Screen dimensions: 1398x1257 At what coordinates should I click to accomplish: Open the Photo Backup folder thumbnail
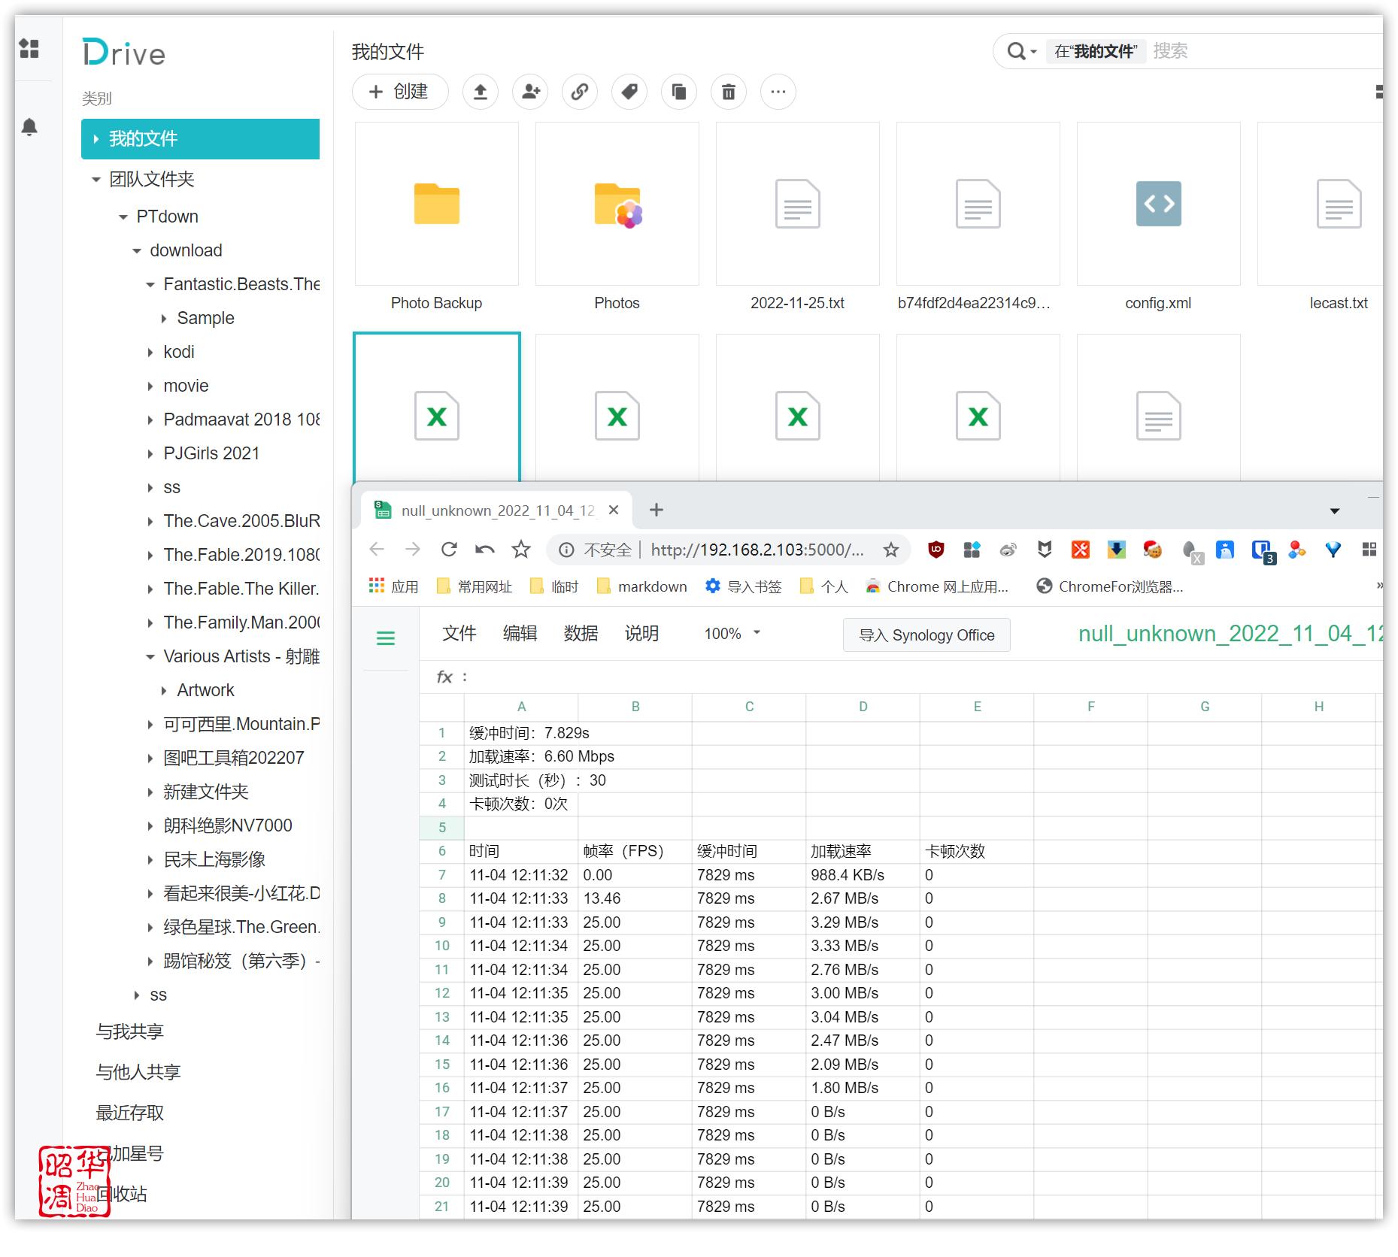436,204
